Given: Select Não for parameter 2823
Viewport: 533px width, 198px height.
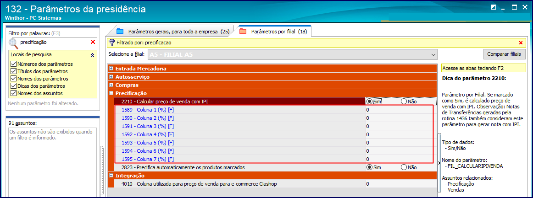Looking at the screenshot, I should (x=404, y=167).
